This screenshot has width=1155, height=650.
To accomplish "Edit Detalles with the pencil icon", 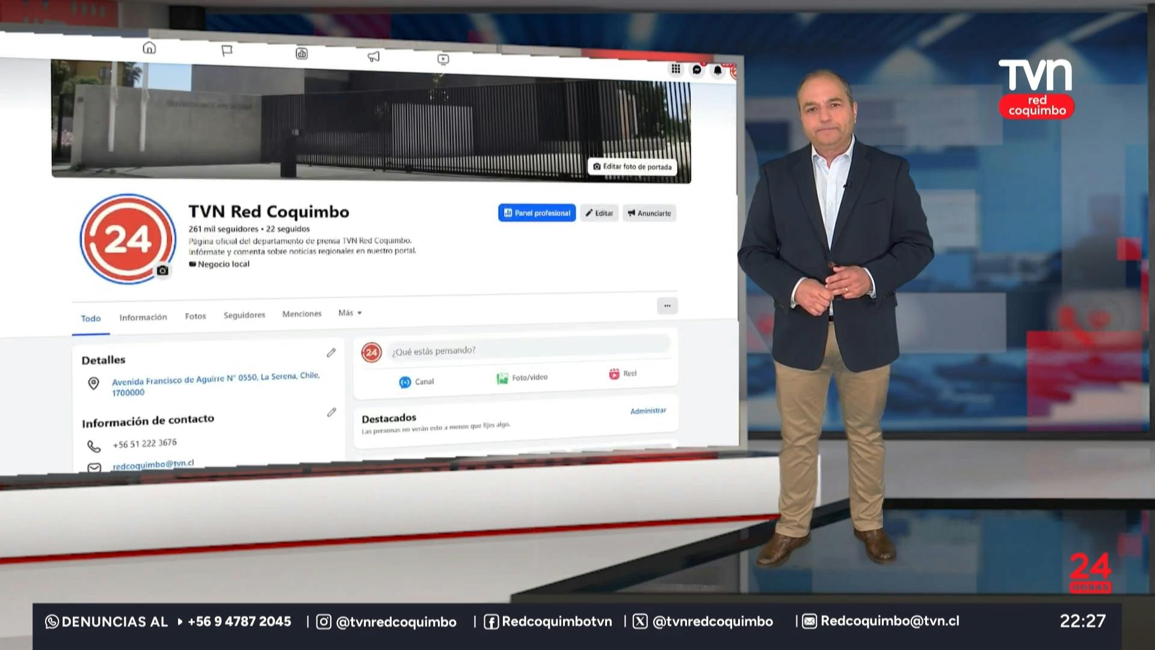I will pos(331,353).
